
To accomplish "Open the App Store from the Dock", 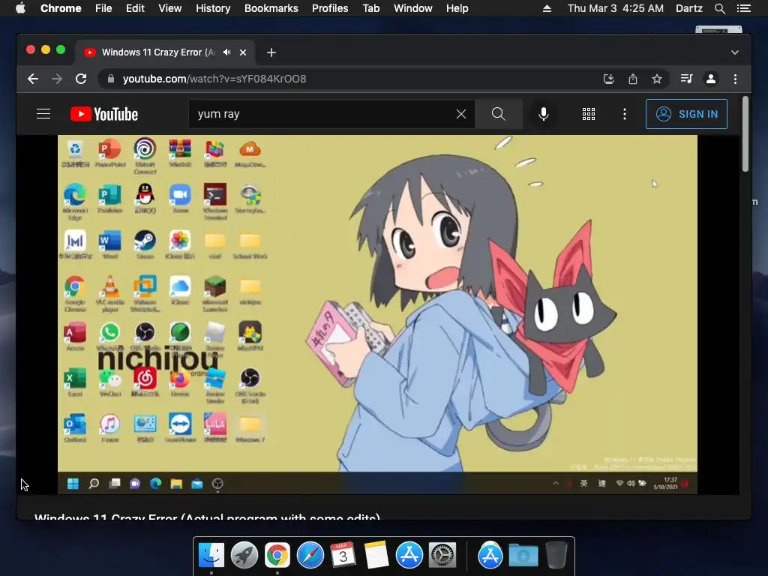I will point(409,556).
